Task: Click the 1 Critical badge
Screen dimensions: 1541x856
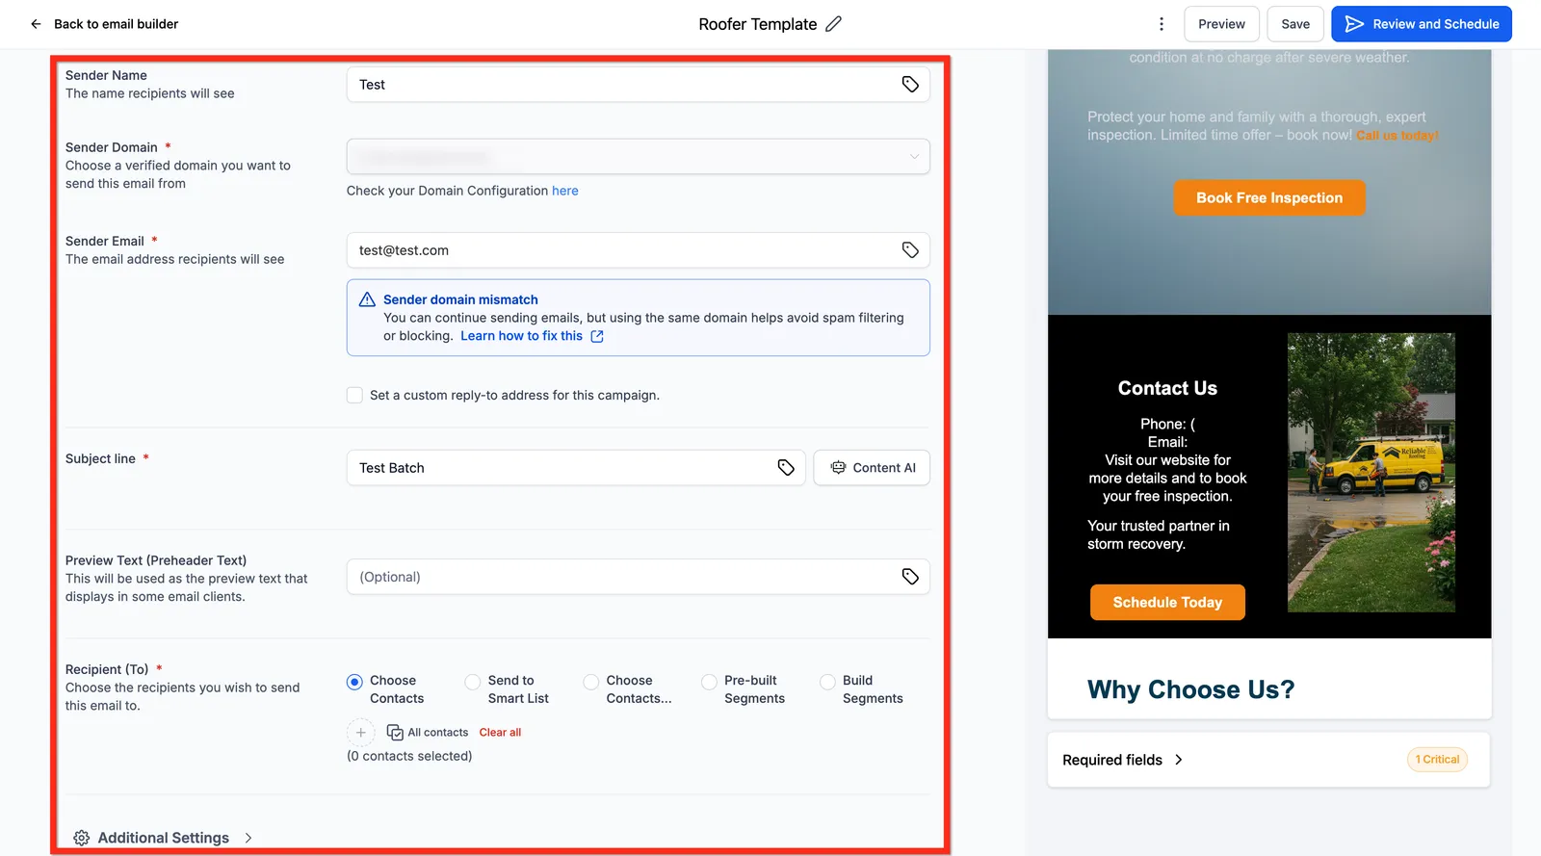Action: point(1437,760)
